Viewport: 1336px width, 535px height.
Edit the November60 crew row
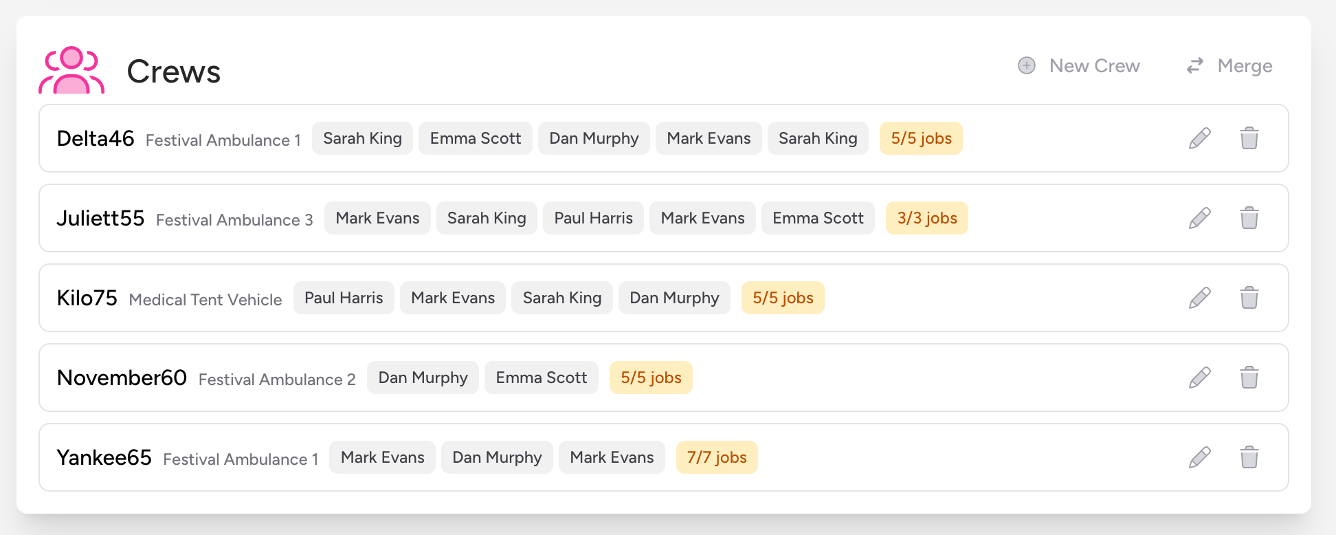click(x=1199, y=378)
